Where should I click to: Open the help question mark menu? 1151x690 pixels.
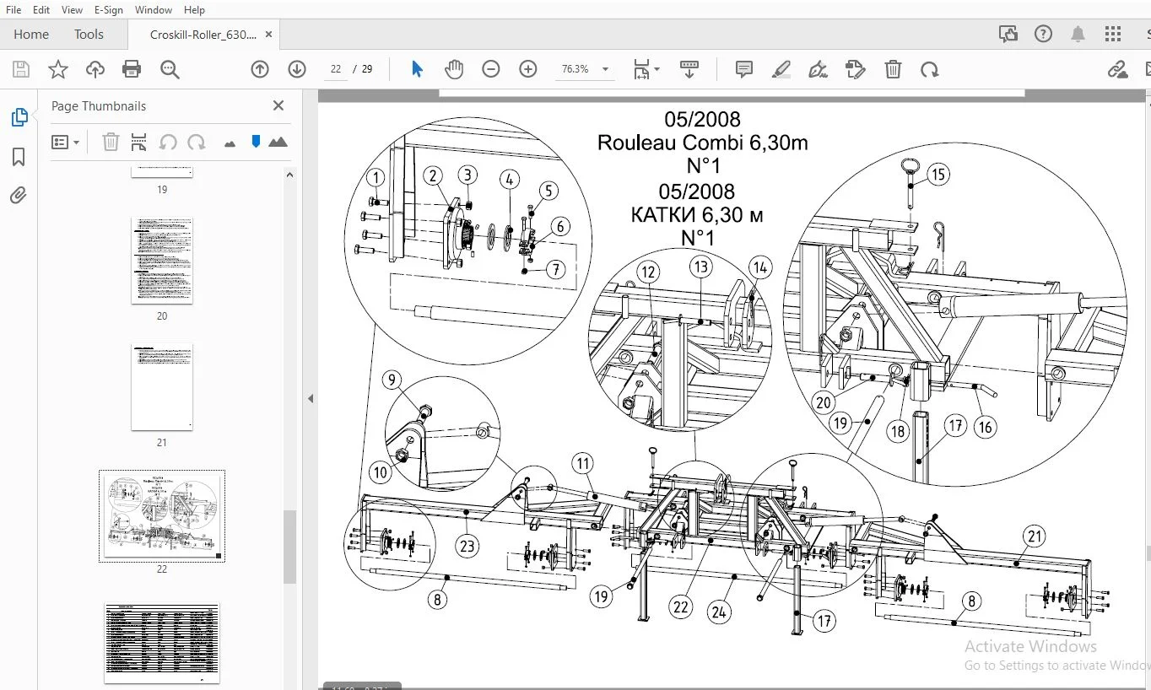coord(1043,34)
